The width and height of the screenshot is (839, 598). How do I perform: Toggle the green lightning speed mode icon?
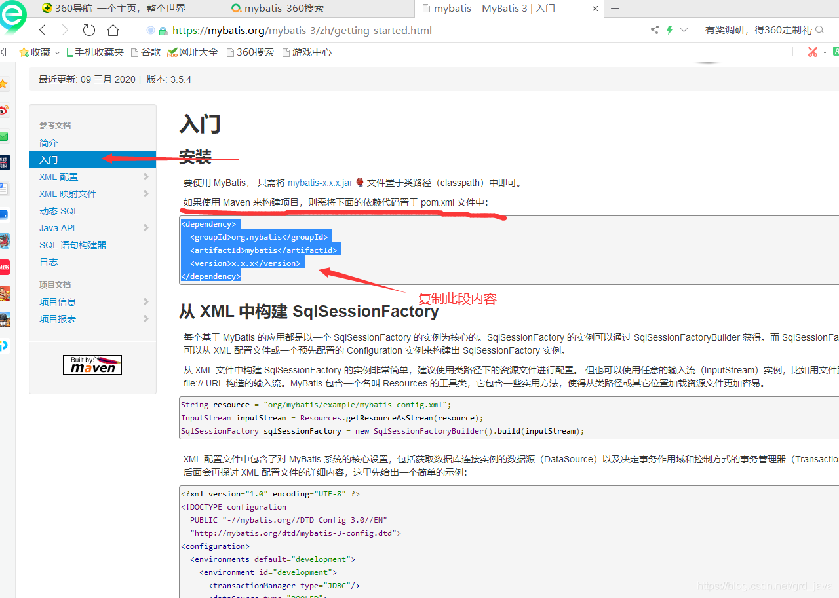click(669, 30)
